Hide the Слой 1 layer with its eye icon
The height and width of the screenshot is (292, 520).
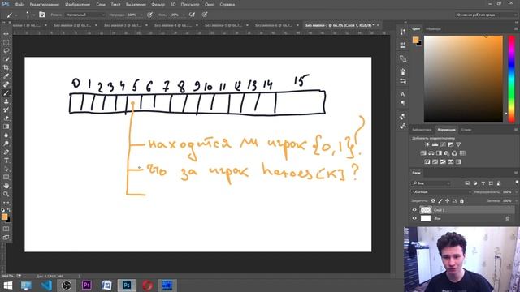click(414, 210)
